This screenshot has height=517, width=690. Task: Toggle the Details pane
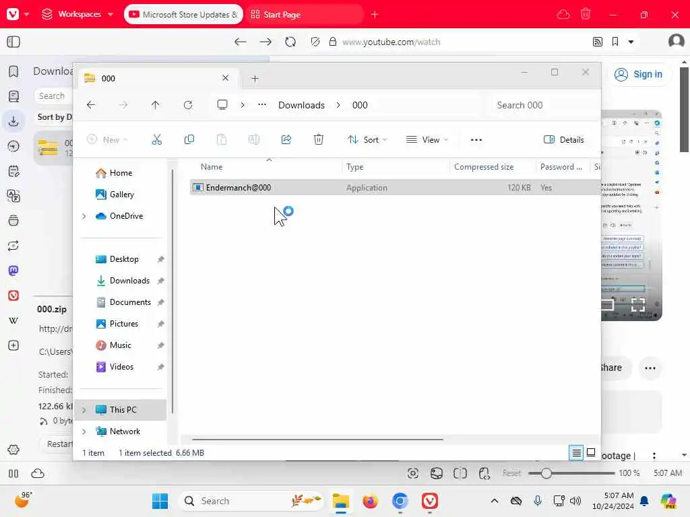(564, 140)
